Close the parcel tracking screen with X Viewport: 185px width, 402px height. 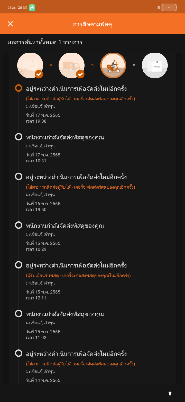click(x=10, y=24)
